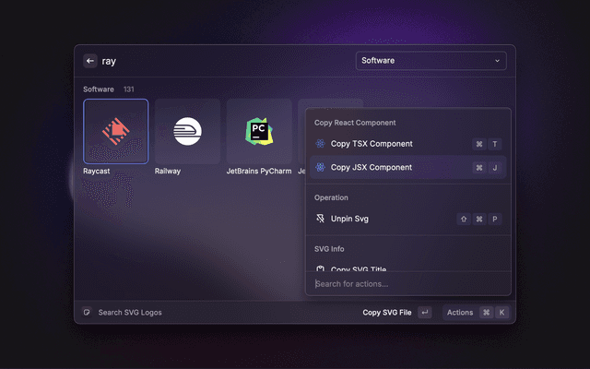
Task: Focus the Search for actions field
Action: coord(406,283)
